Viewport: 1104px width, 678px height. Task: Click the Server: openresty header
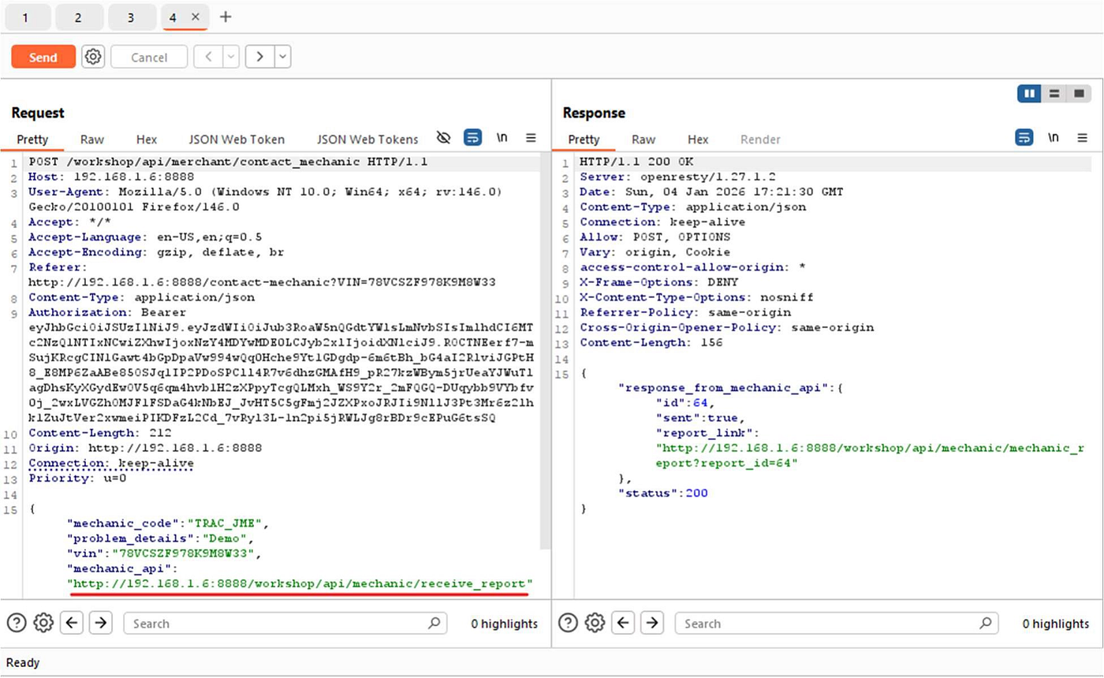[x=677, y=177]
